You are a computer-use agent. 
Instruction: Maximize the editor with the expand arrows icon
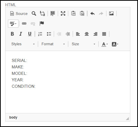tap(63, 13)
